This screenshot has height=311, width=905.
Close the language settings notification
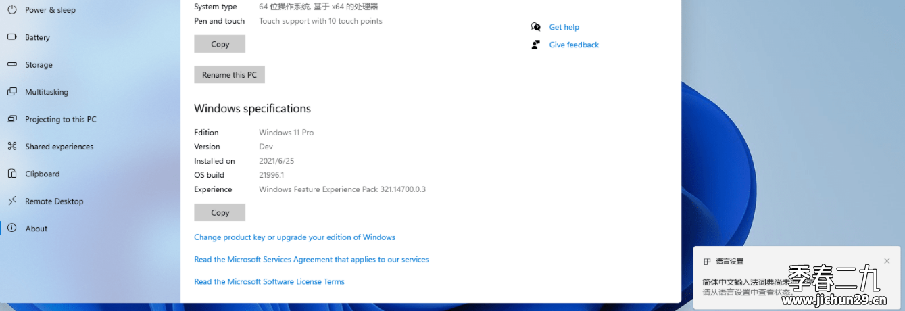pyautogui.click(x=887, y=261)
